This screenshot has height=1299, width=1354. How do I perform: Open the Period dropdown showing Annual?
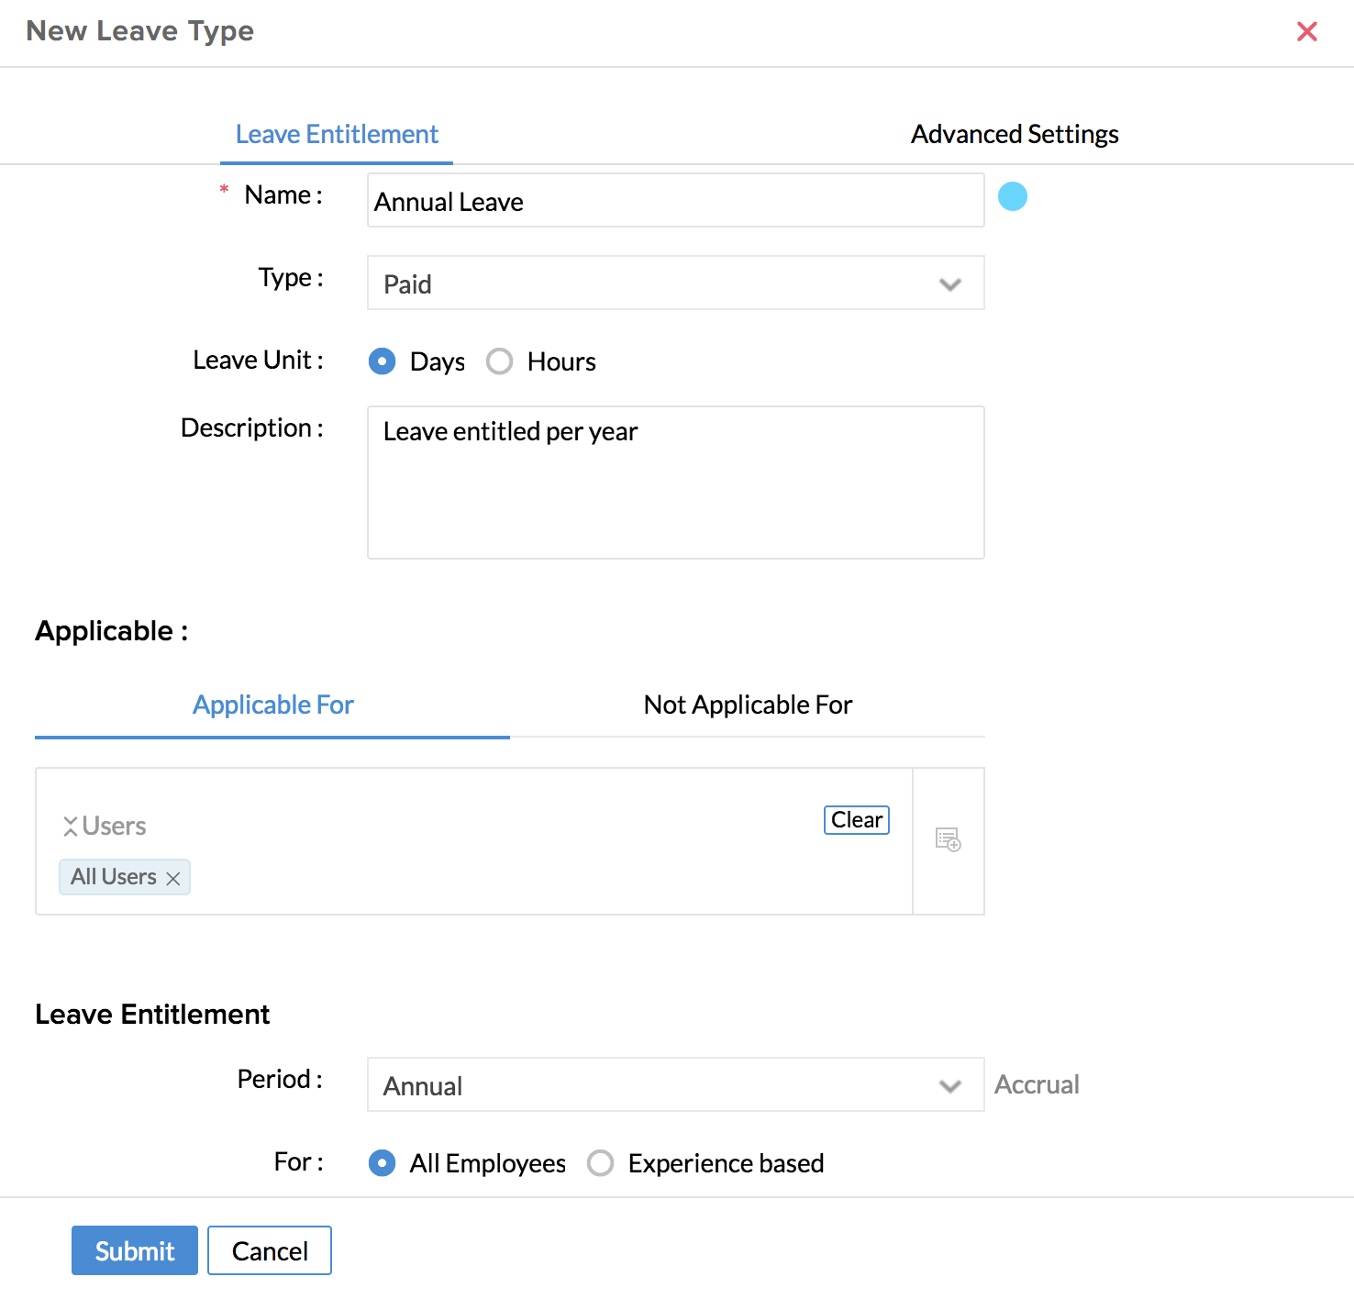pyautogui.click(x=676, y=1084)
